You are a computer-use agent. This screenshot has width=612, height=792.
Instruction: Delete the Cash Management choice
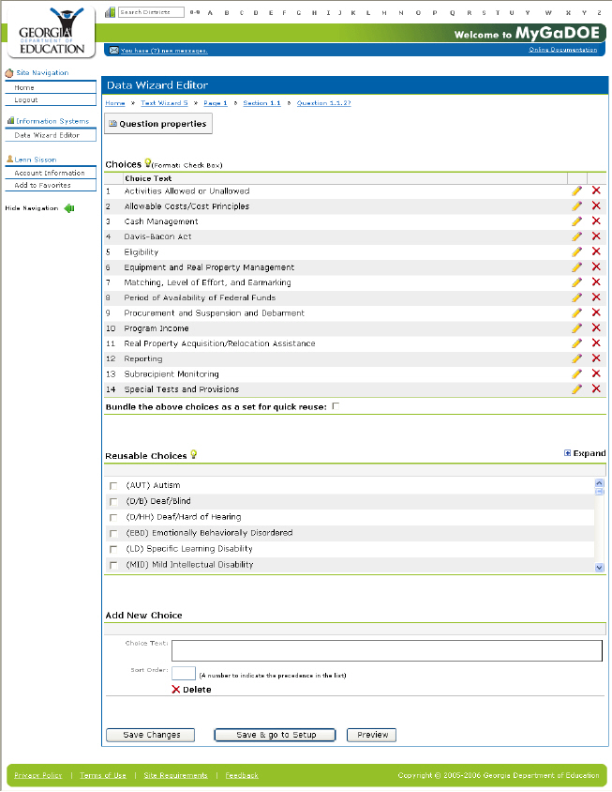point(596,221)
